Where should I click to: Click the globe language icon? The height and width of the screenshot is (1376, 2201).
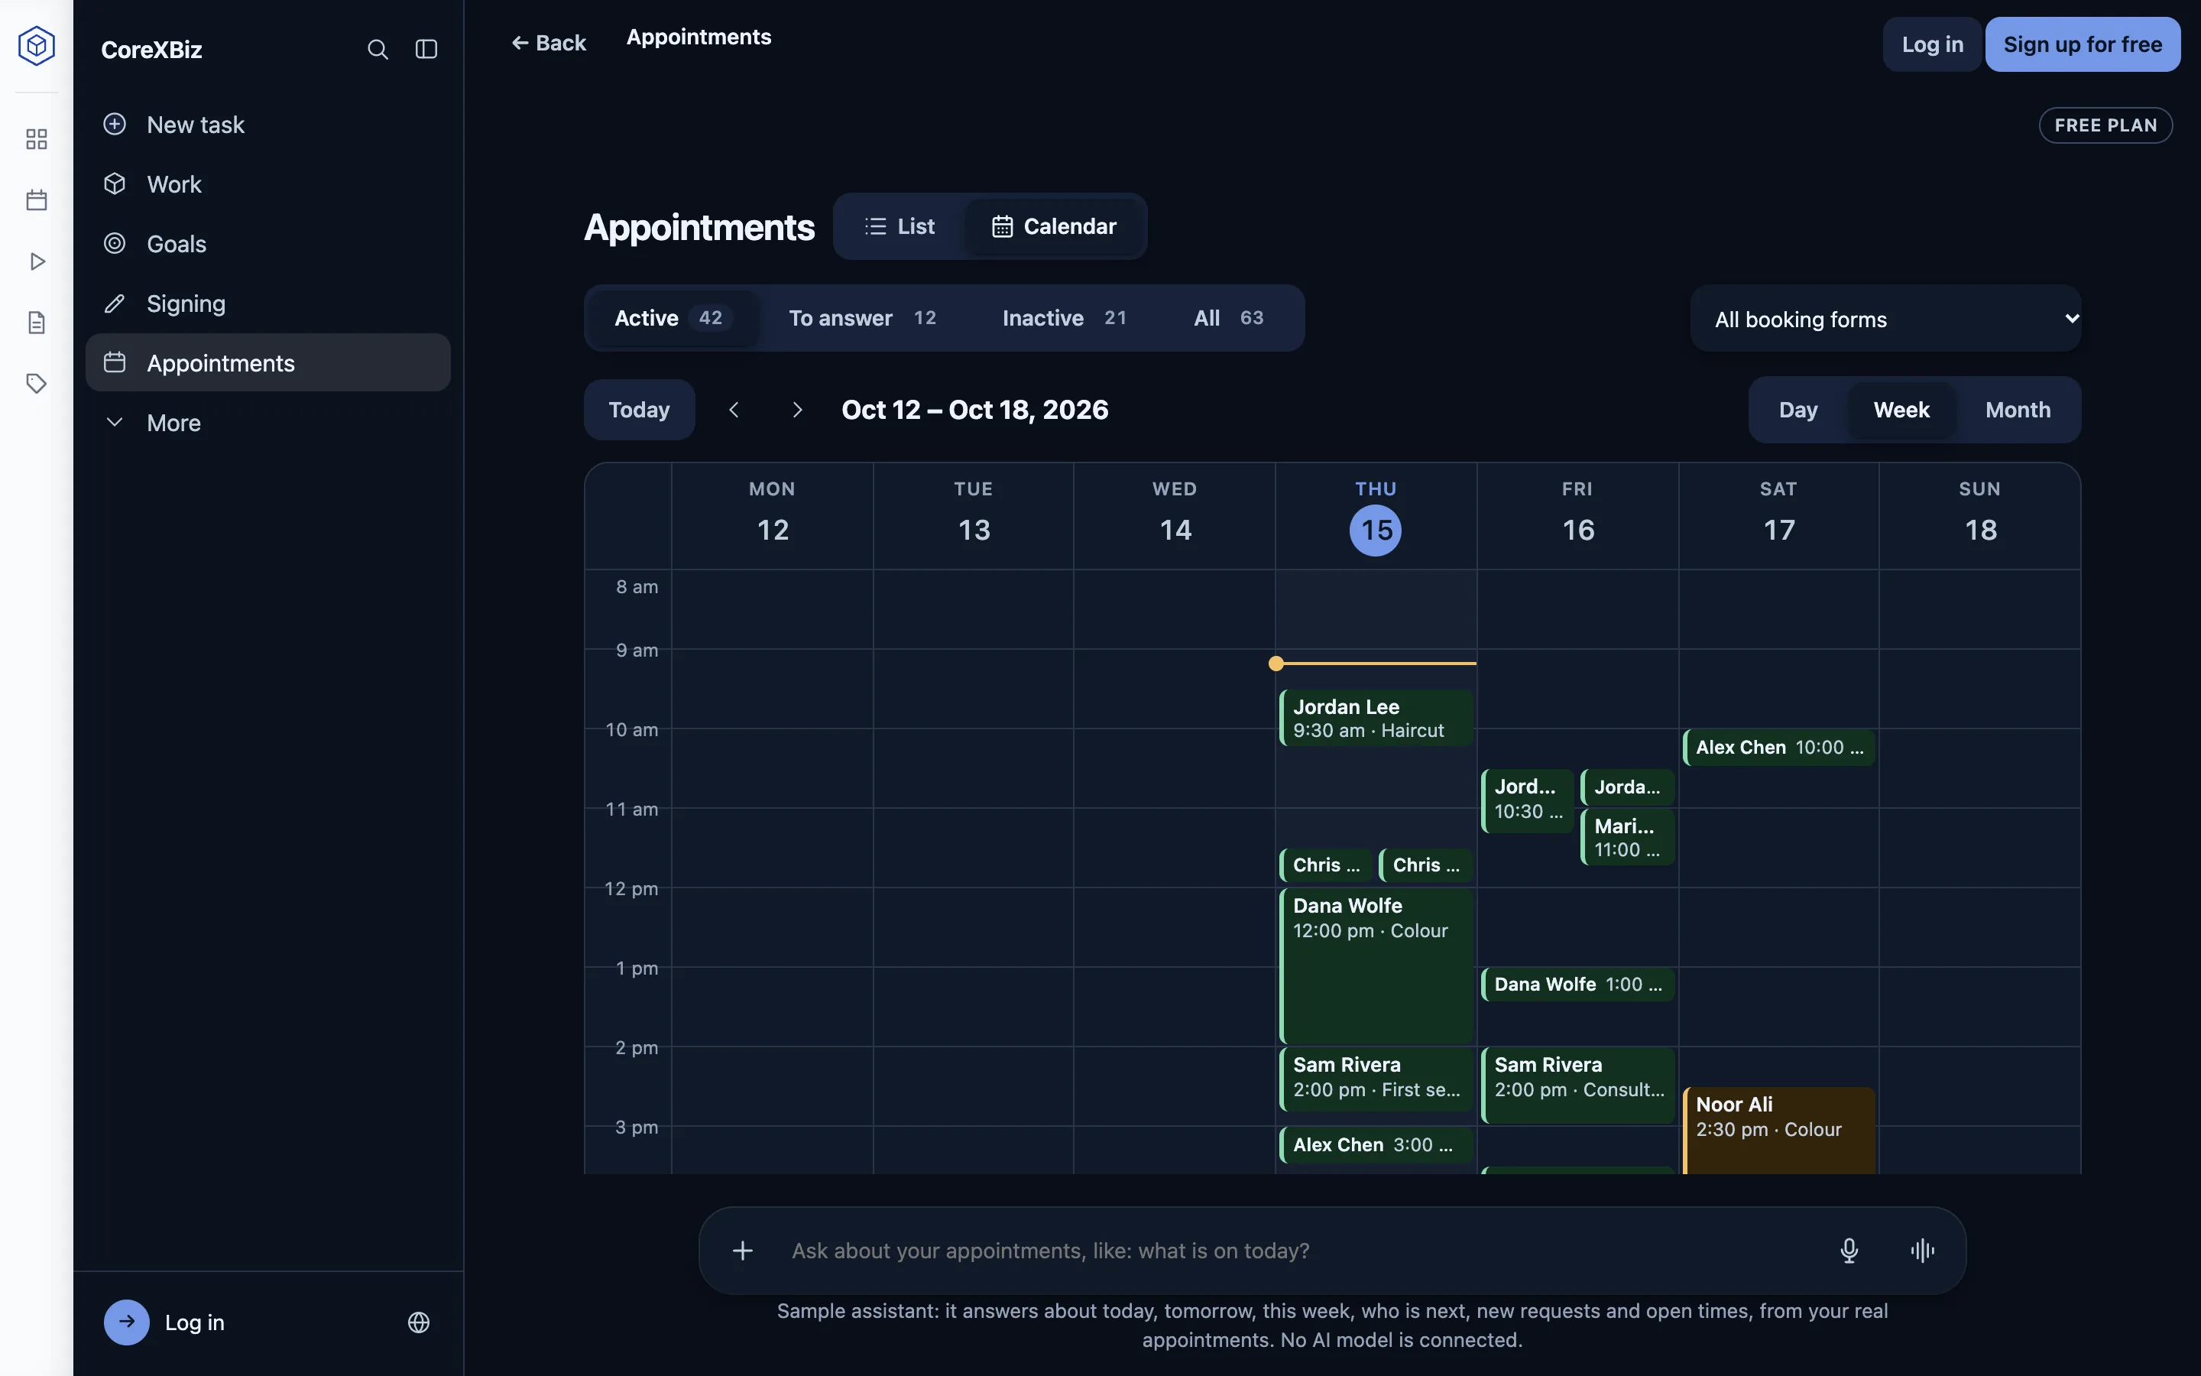418,1322
